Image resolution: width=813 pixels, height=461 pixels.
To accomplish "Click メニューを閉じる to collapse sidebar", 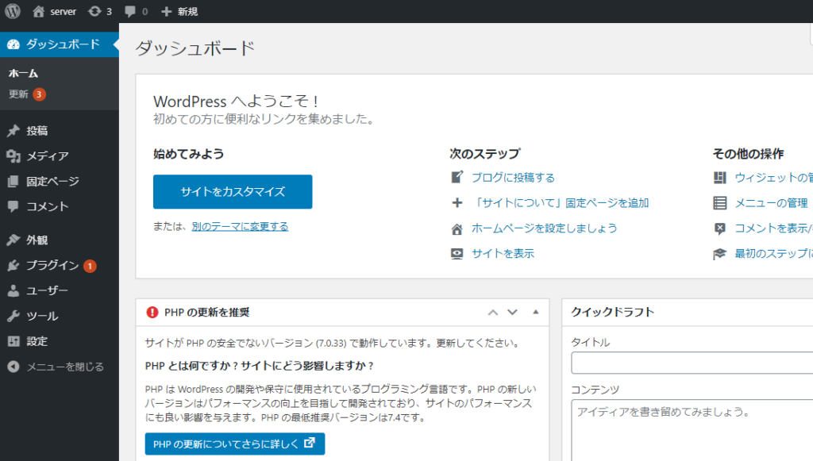I will 65,367.
